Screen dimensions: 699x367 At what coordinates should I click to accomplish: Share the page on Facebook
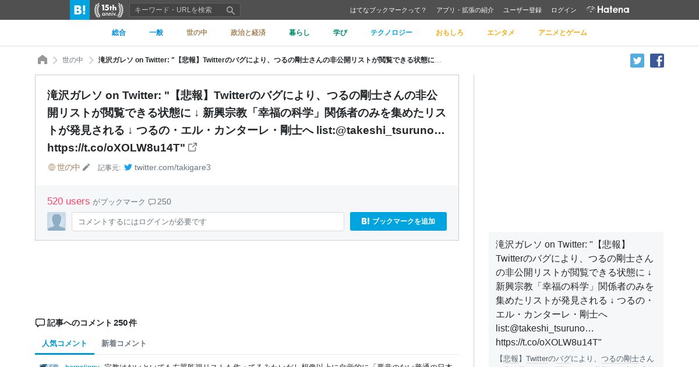tap(657, 61)
